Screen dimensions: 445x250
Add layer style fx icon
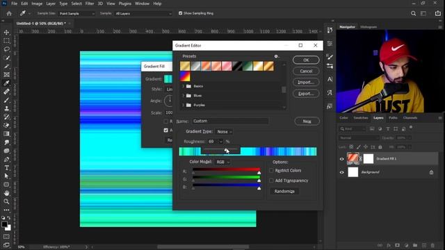389,245
